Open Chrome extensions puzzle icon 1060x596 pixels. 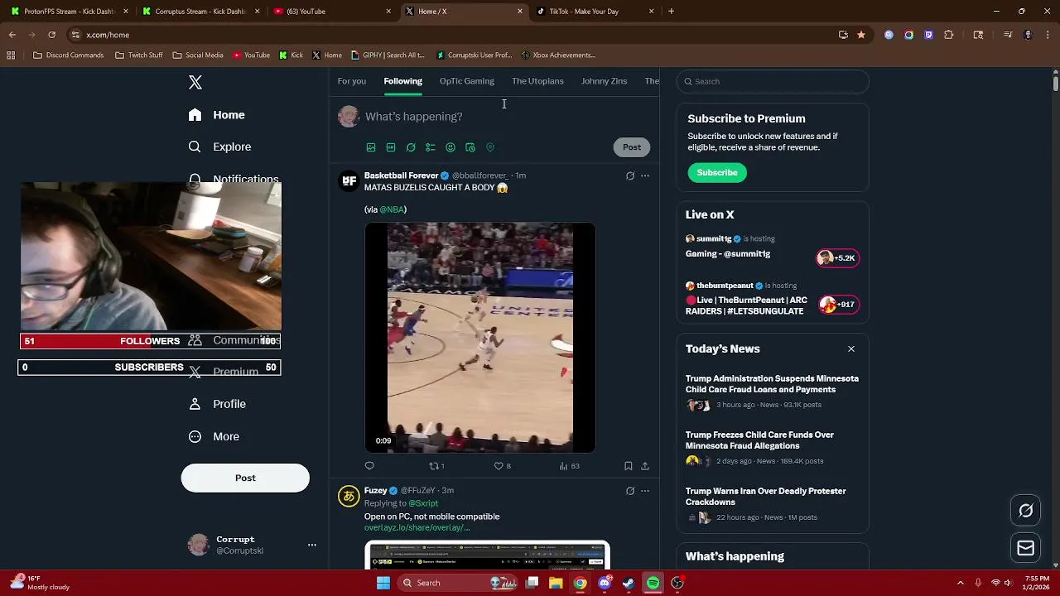[x=949, y=35]
